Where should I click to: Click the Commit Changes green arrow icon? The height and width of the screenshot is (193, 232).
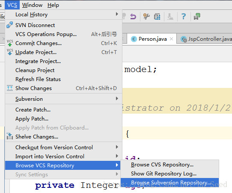pos(10,43)
